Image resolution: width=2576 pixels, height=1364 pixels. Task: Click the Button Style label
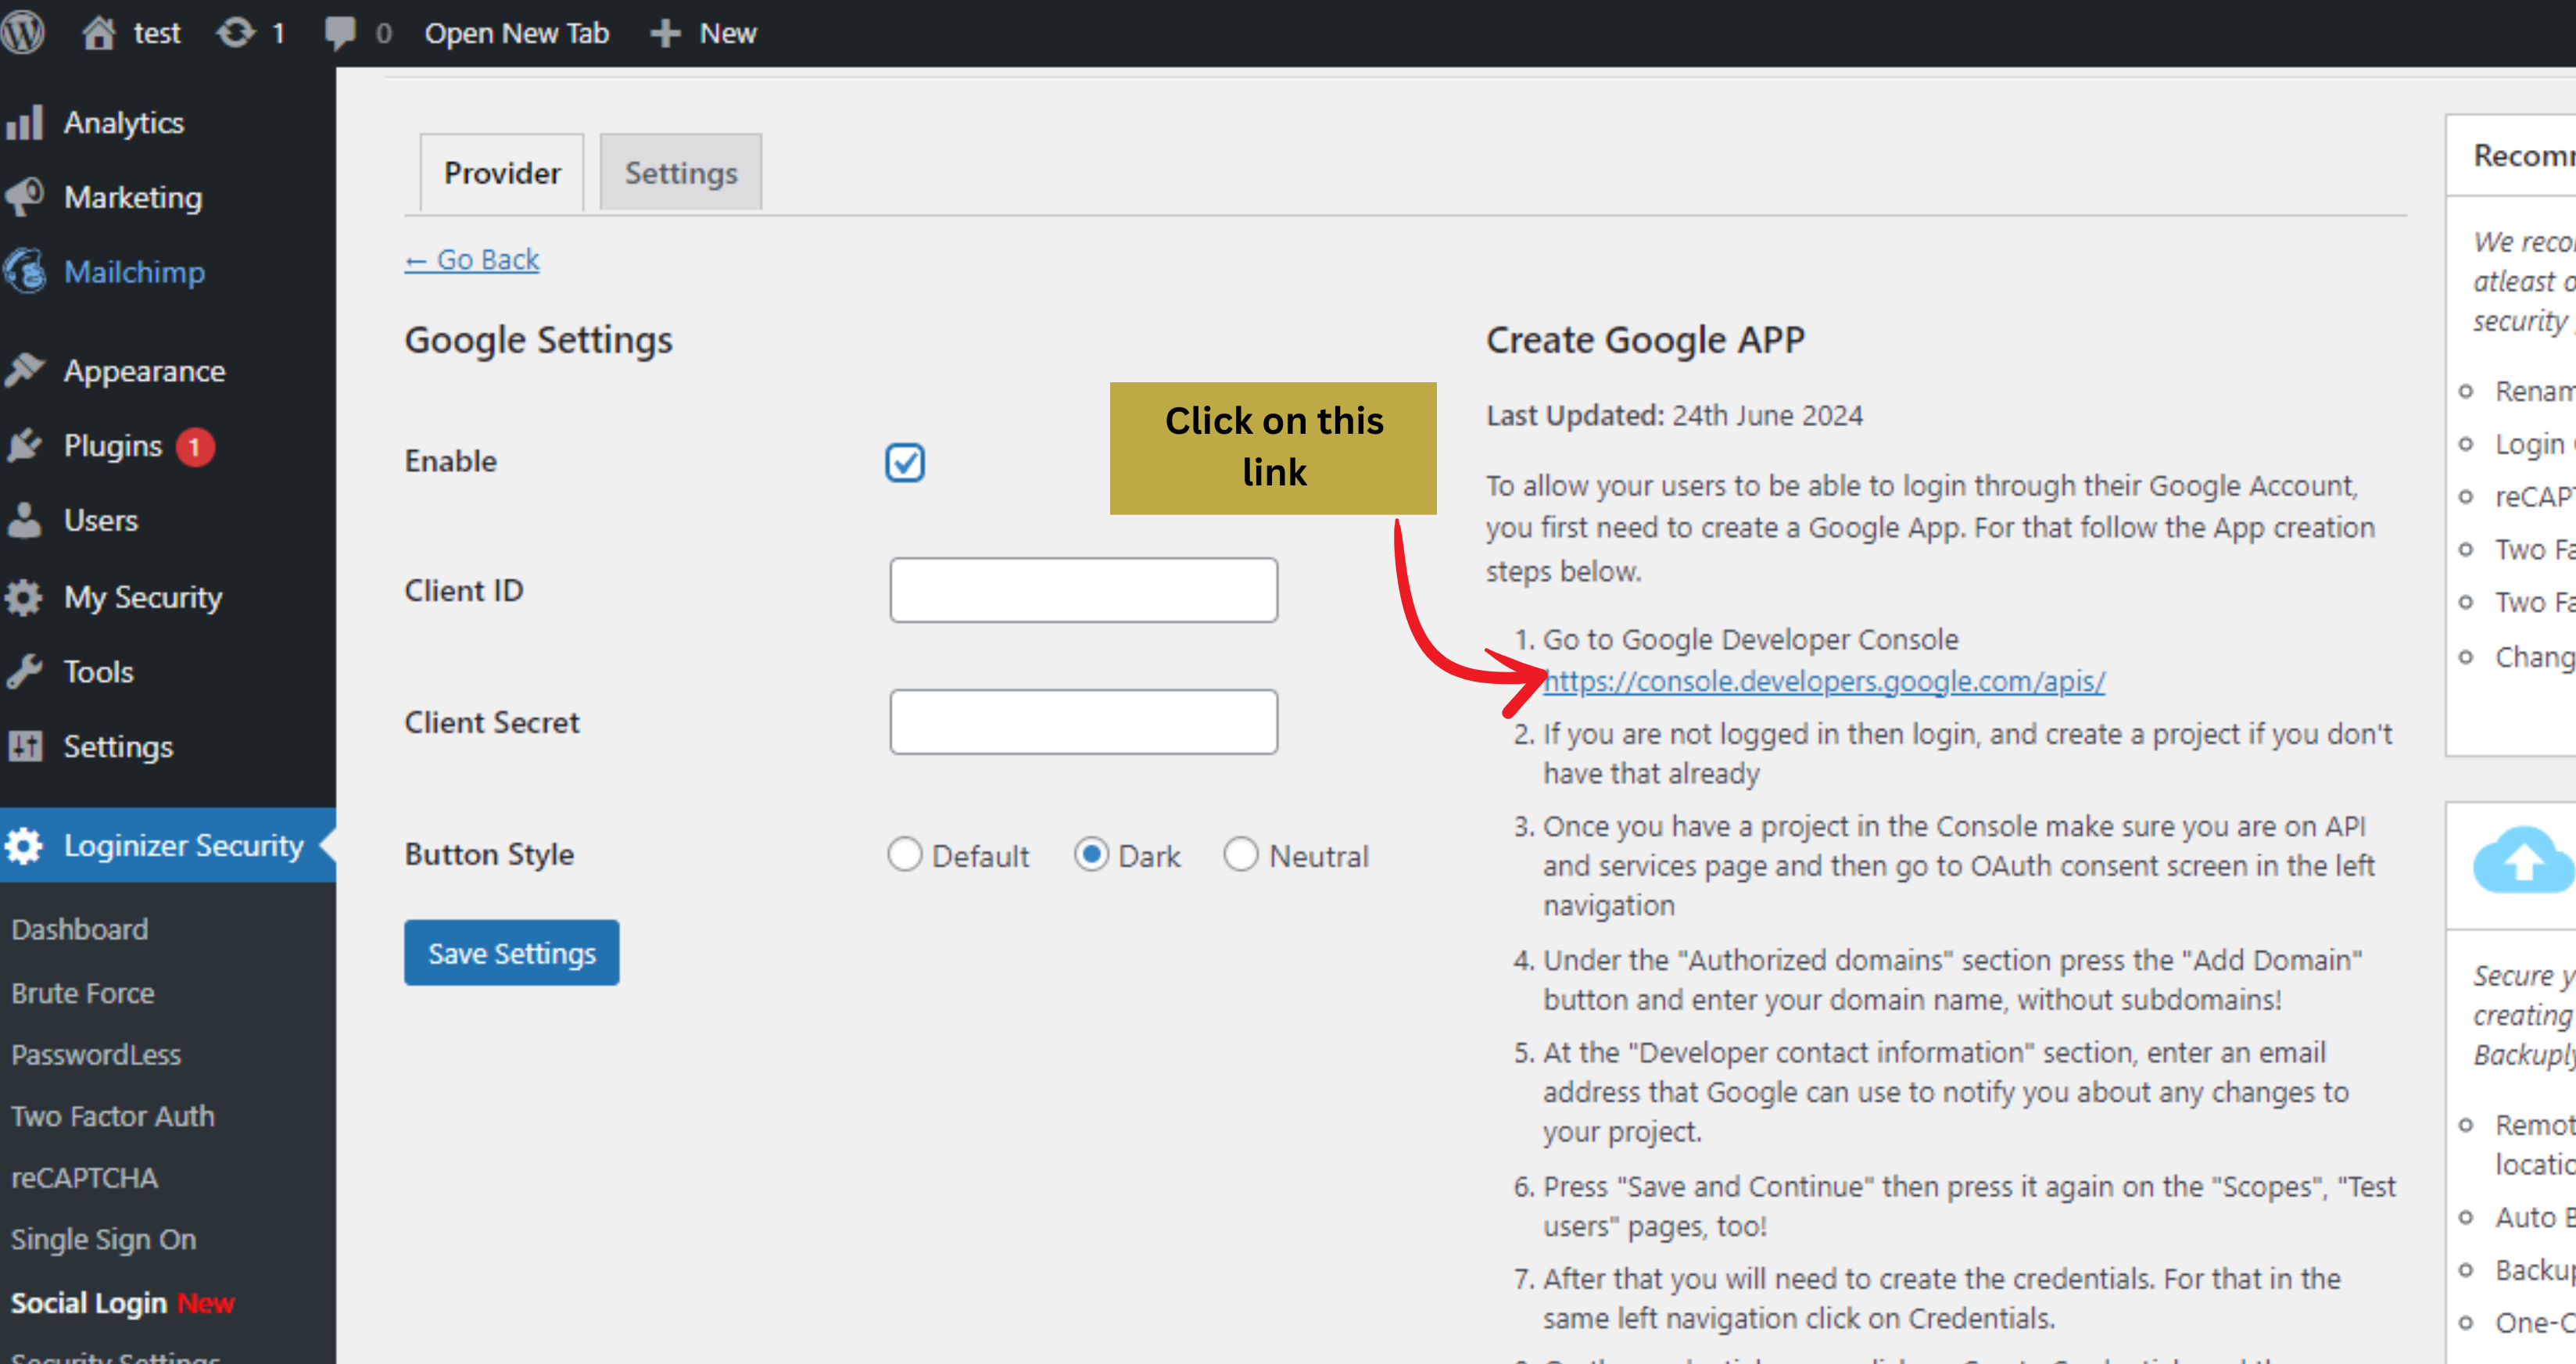click(489, 855)
